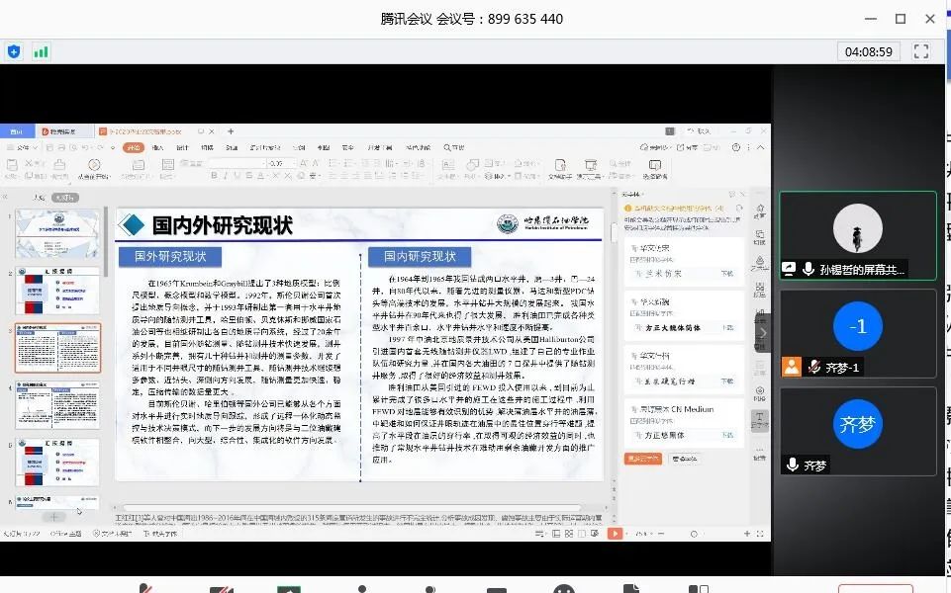This screenshot has height=593, width=951.
Task: Click the muted microphone icon beside 齐梦-1
Action: click(813, 367)
